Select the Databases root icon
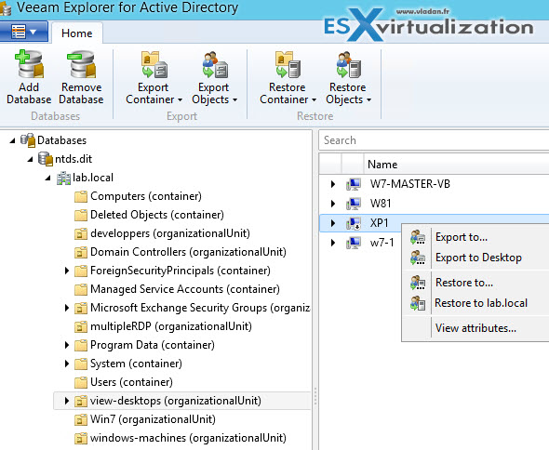The width and height of the screenshot is (549, 450). click(28, 140)
